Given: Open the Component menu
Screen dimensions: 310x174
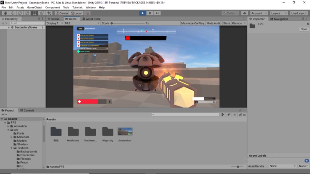Looking at the screenshot, I should click(x=53, y=8).
